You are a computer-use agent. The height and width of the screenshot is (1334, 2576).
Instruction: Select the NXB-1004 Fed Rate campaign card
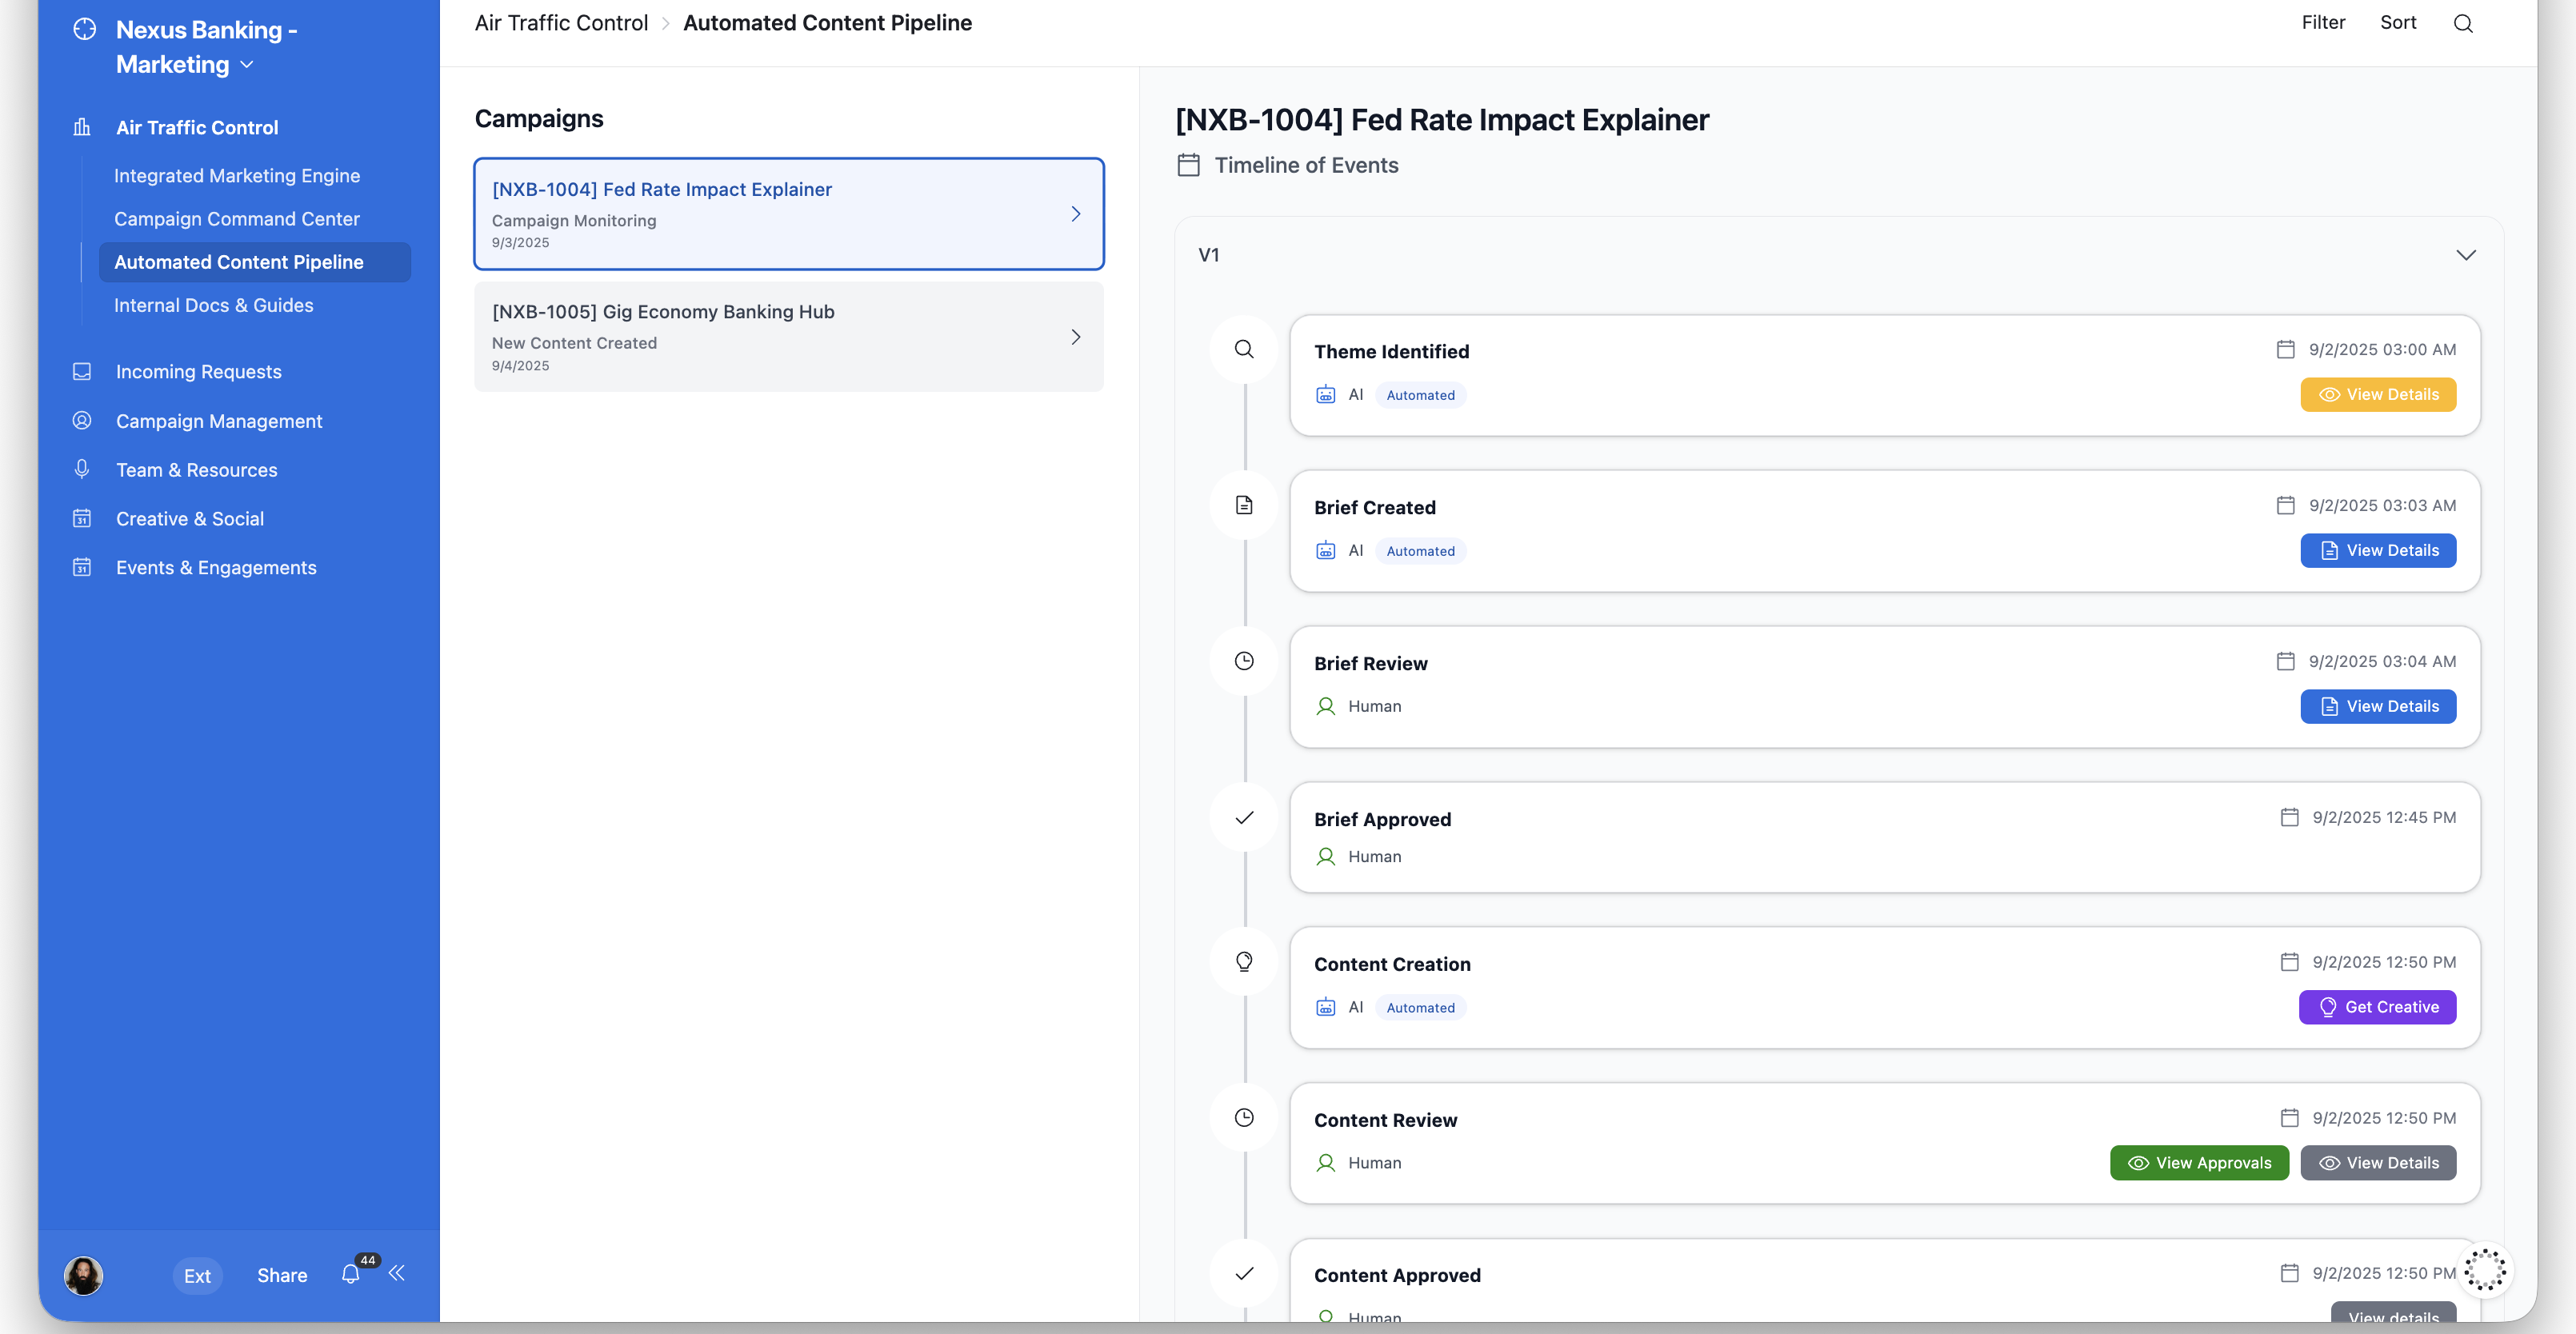(x=788, y=214)
